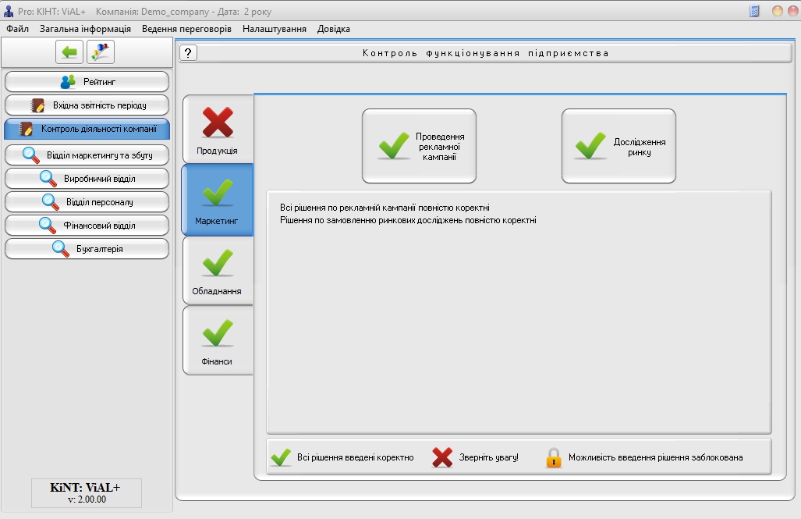The height and width of the screenshot is (519, 801).
Task: Open Виробничий відділ section
Action: (87, 179)
